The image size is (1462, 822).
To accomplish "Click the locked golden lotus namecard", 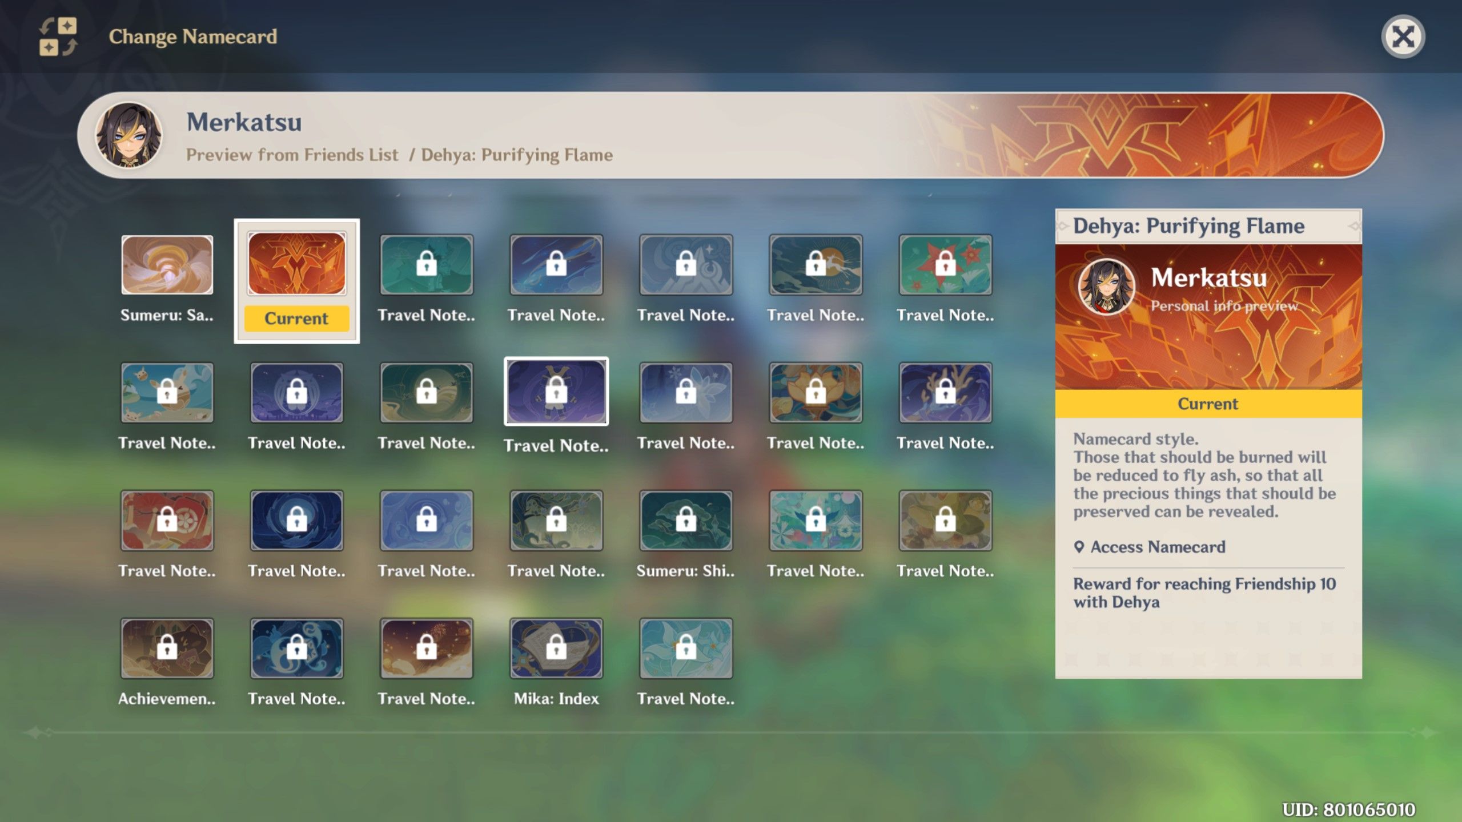I will coord(815,392).
